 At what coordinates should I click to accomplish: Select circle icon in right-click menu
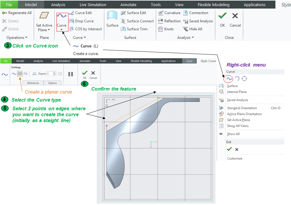[244, 79]
